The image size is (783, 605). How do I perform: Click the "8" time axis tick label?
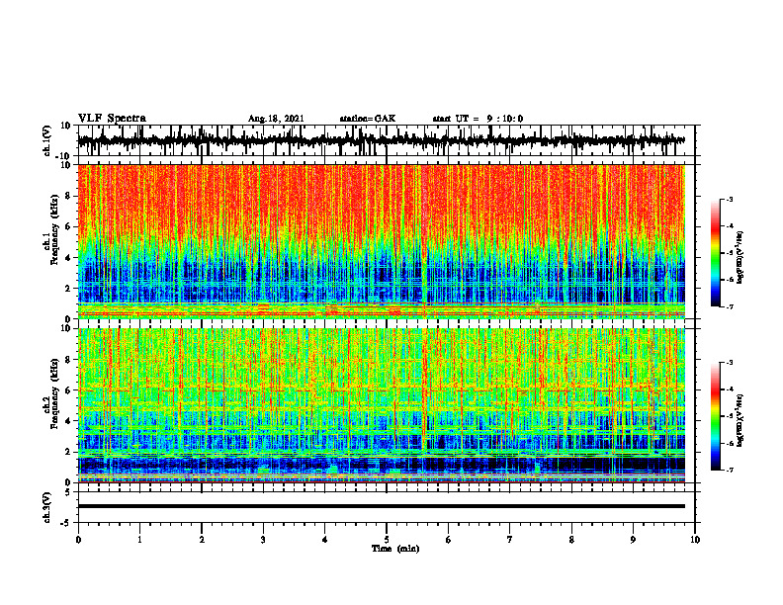tap(571, 540)
